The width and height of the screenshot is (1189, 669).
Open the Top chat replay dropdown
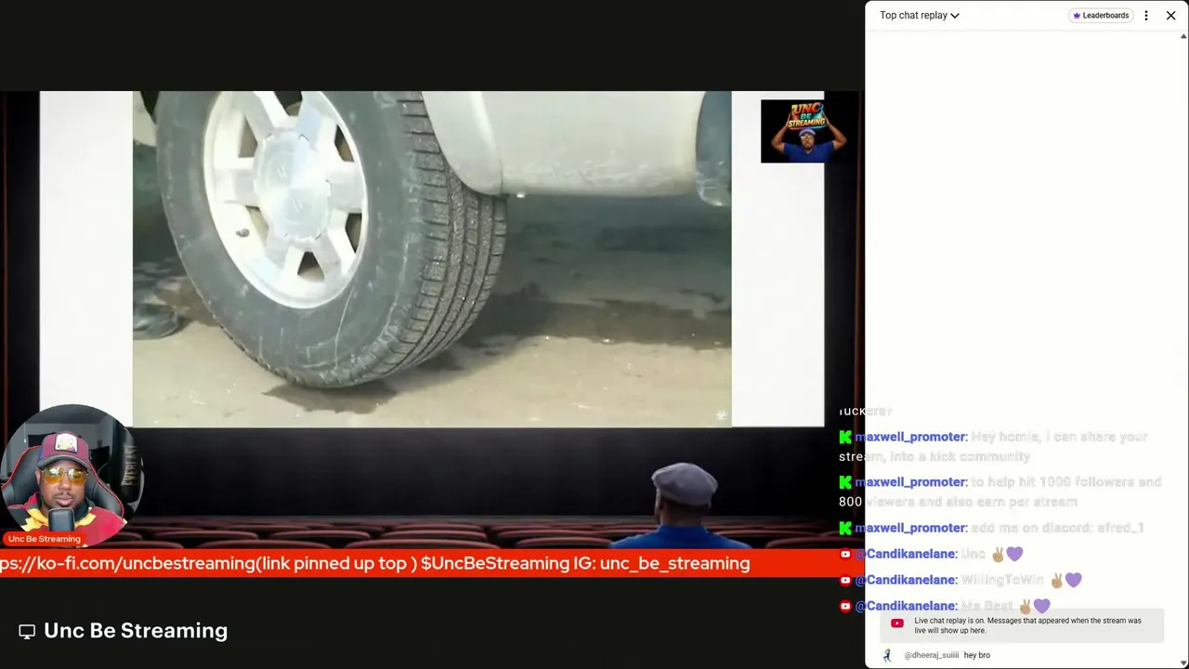pos(920,15)
